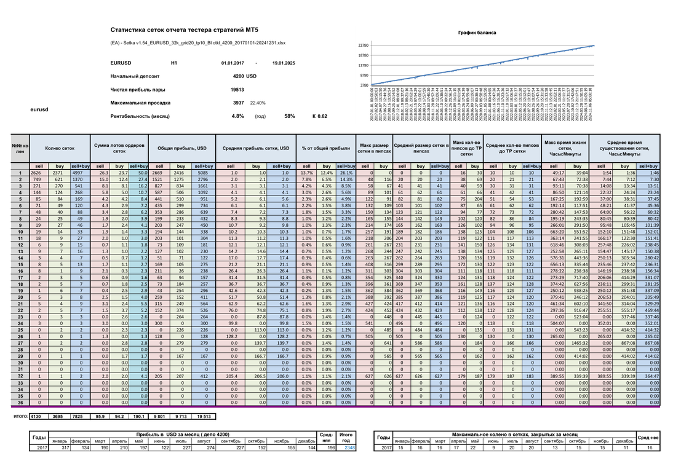This screenshot has width=673, height=461.
Task: Select May value '22' in max-knee table
Action: pos(475,447)
